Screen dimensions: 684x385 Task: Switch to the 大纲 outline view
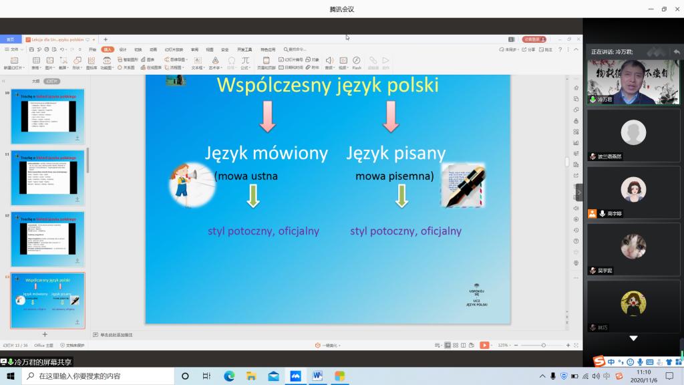(x=35, y=81)
